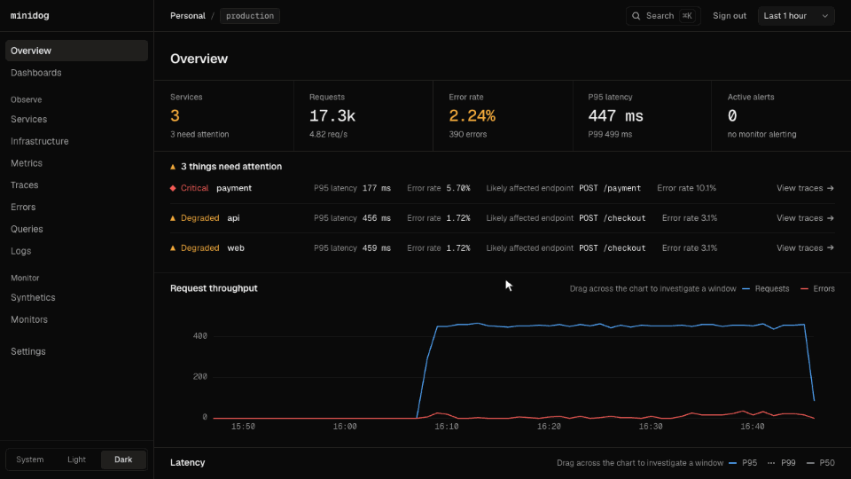Click the P95 latency 447 ms card

coord(643,115)
